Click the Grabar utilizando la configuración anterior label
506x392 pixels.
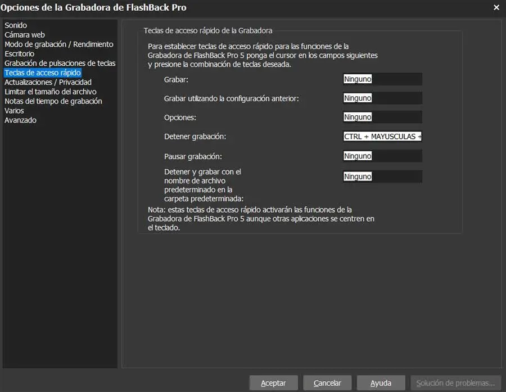(x=232, y=98)
